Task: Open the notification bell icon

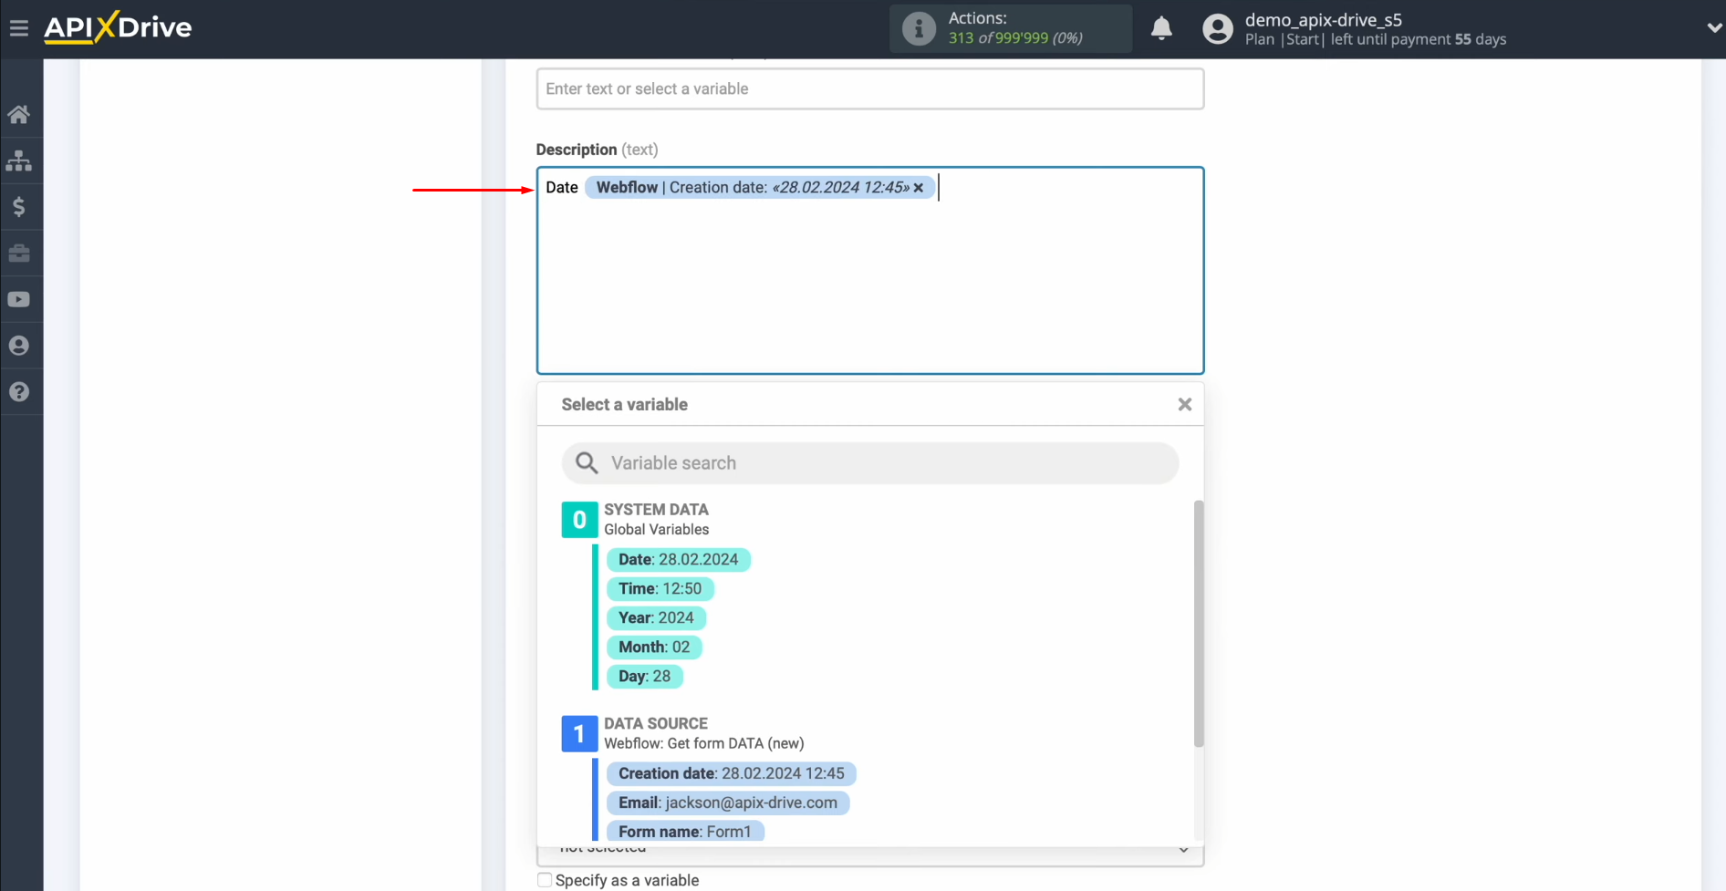Action: click(1160, 28)
